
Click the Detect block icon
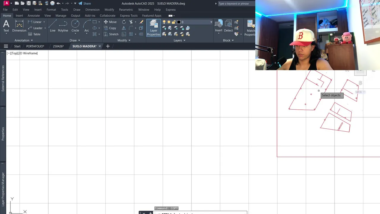(228, 26)
